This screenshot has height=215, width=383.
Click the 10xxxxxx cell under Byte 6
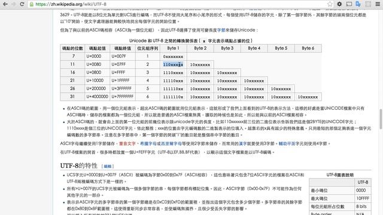tap(308, 97)
